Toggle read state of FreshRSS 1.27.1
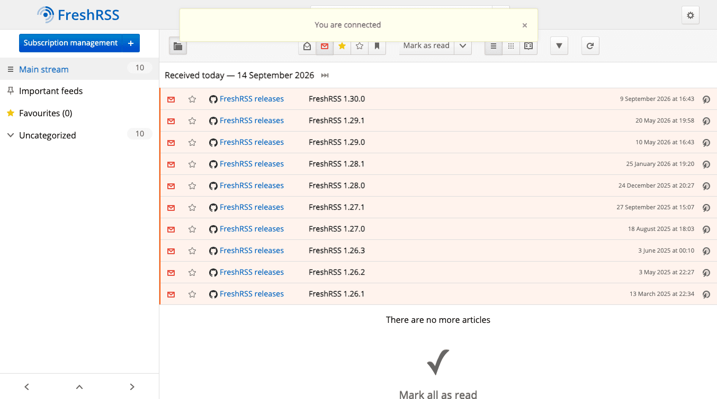 (x=171, y=208)
